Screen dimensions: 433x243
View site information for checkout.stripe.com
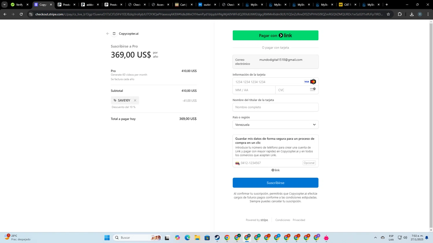click(x=31, y=14)
